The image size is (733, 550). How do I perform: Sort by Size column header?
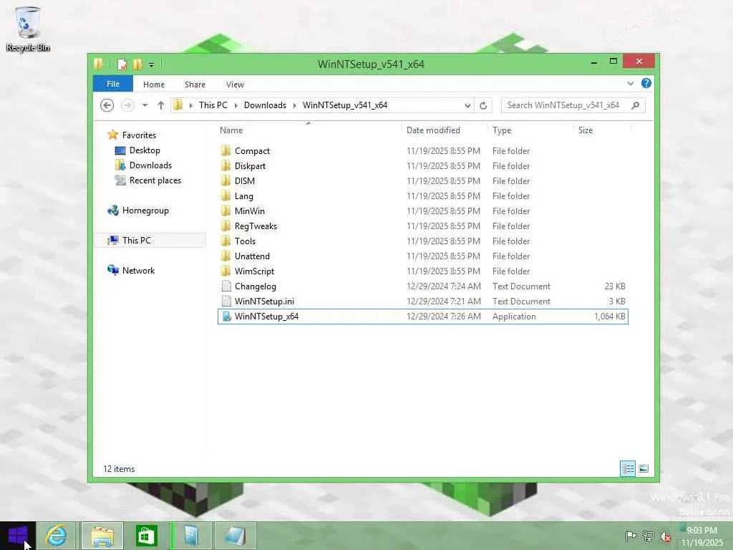click(602, 130)
